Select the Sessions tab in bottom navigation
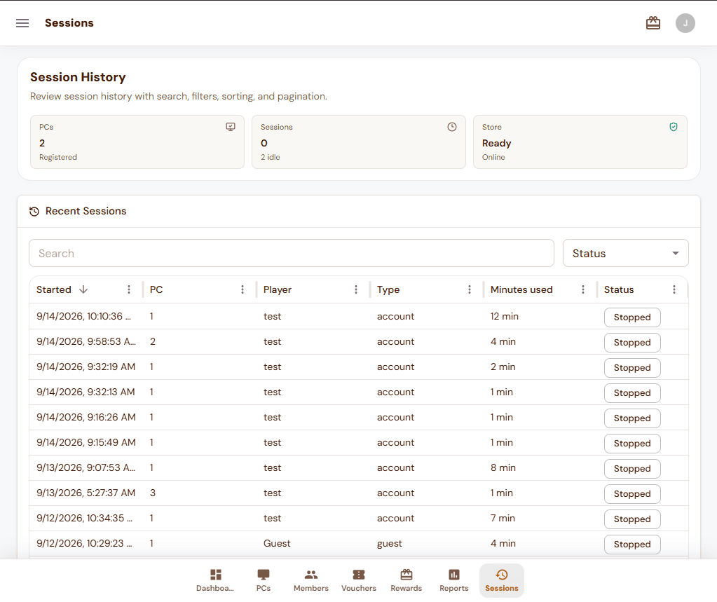The height and width of the screenshot is (602, 717). click(x=502, y=580)
